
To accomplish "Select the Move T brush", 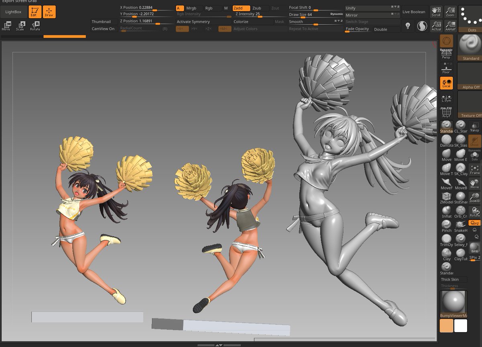I will tap(447, 169).
